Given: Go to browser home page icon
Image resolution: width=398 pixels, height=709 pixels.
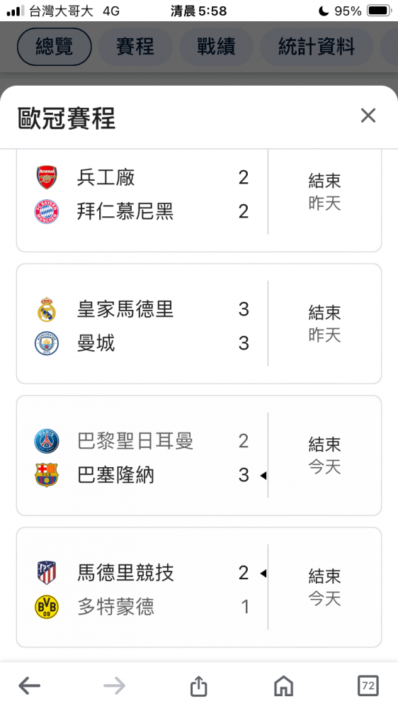Looking at the screenshot, I should coord(284,686).
